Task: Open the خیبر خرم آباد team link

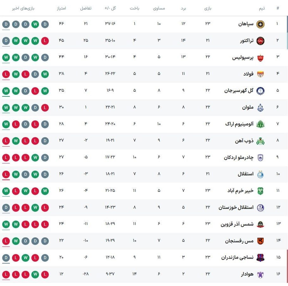Action: click(240, 191)
